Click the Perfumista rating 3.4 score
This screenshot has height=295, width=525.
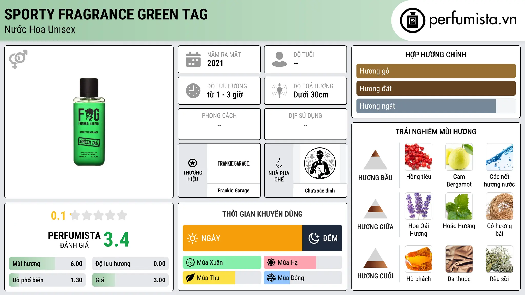click(116, 240)
